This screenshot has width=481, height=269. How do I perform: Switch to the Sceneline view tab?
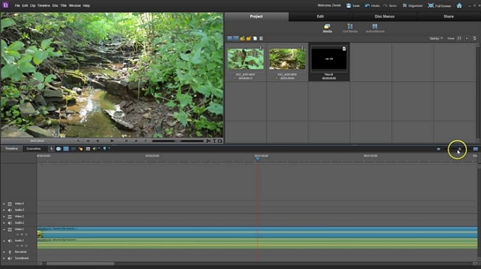tap(33, 149)
